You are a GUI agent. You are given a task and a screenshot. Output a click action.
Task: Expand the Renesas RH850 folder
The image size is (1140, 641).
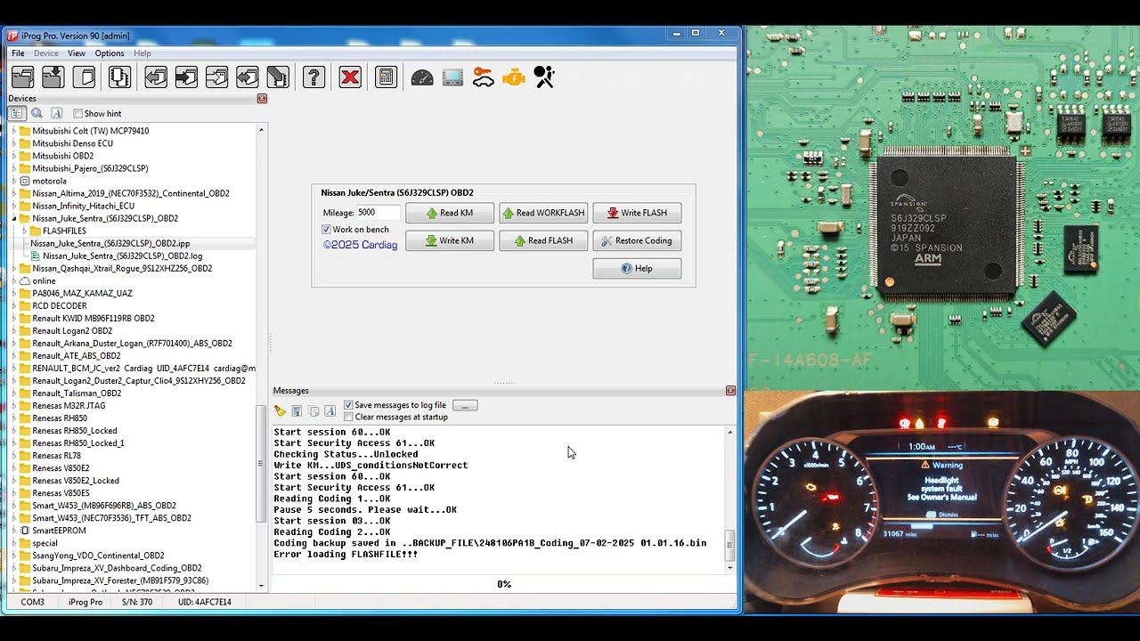[14, 418]
